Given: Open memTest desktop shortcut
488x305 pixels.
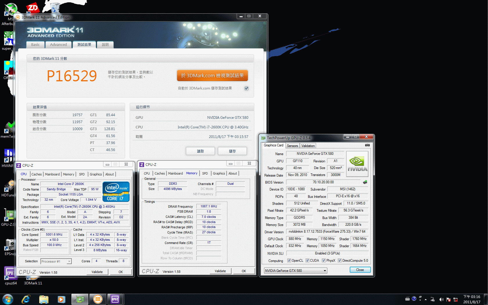Looking at the screenshot, I should pos(8,130).
